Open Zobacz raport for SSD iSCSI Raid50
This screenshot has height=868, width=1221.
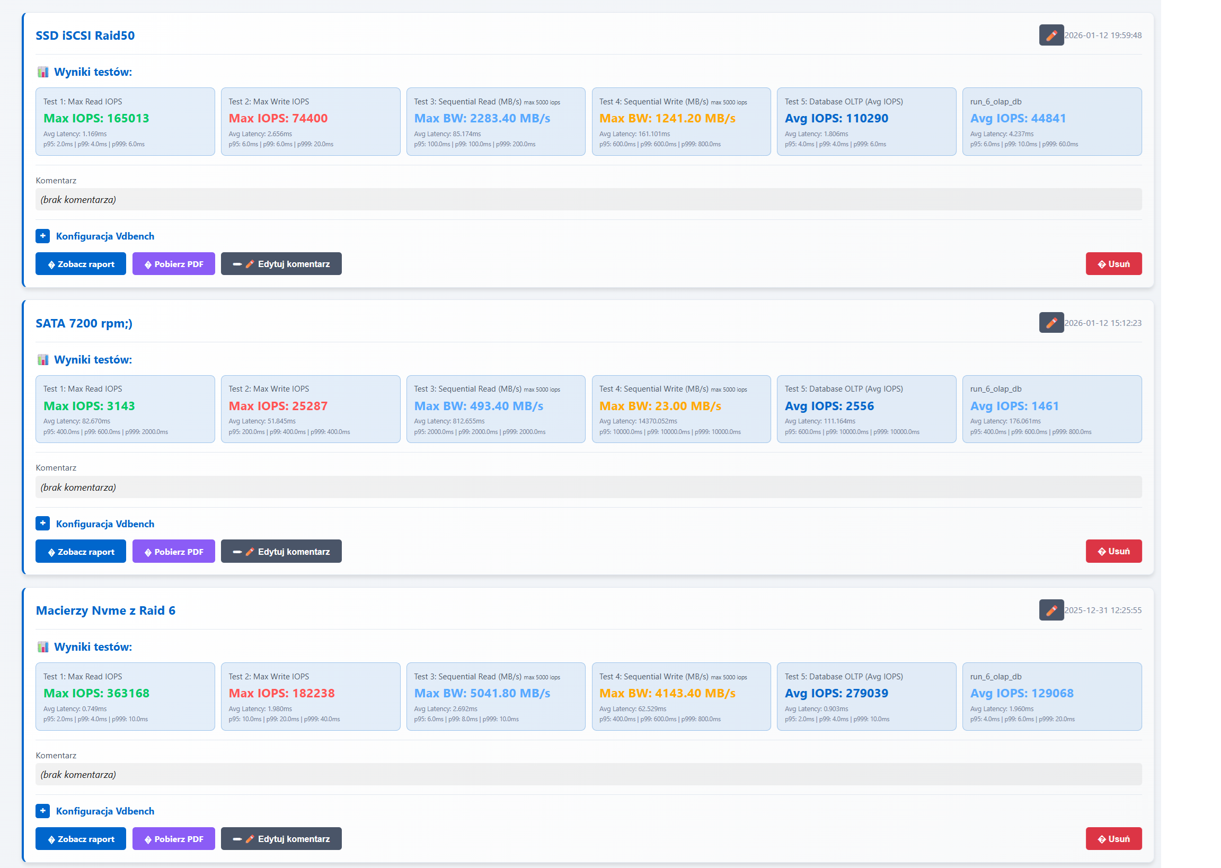(81, 264)
